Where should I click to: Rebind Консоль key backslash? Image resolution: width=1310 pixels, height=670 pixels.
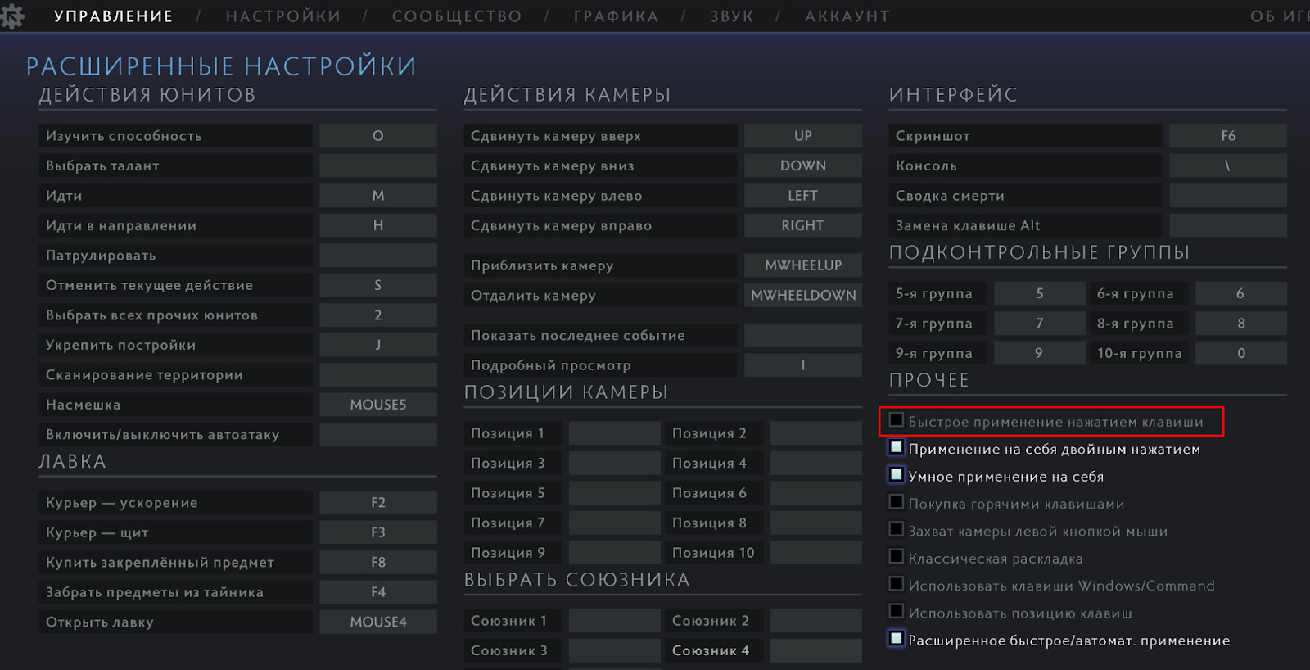click(1228, 165)
